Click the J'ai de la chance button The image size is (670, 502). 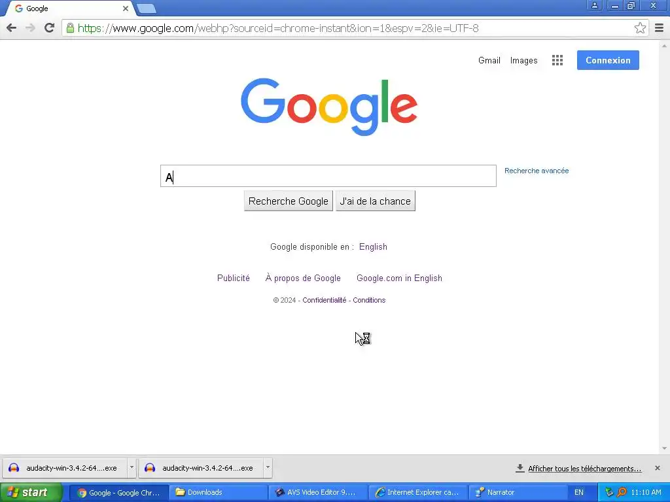point(375,201)
